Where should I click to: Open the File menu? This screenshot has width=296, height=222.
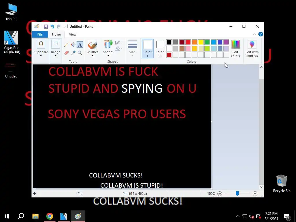click(x=40, y=34)
